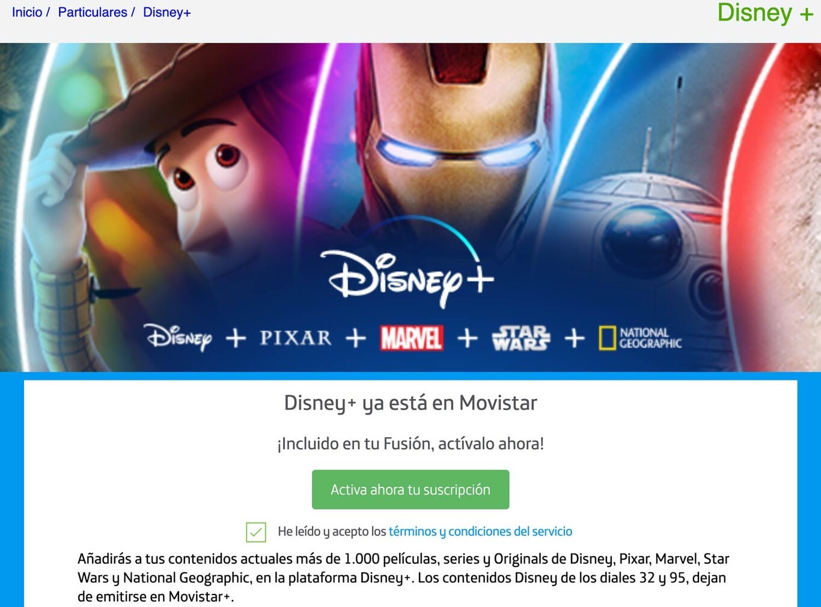Click the small Disney brand logo
The height and width of the screenshot is (607, 821).
pos(179,337)
